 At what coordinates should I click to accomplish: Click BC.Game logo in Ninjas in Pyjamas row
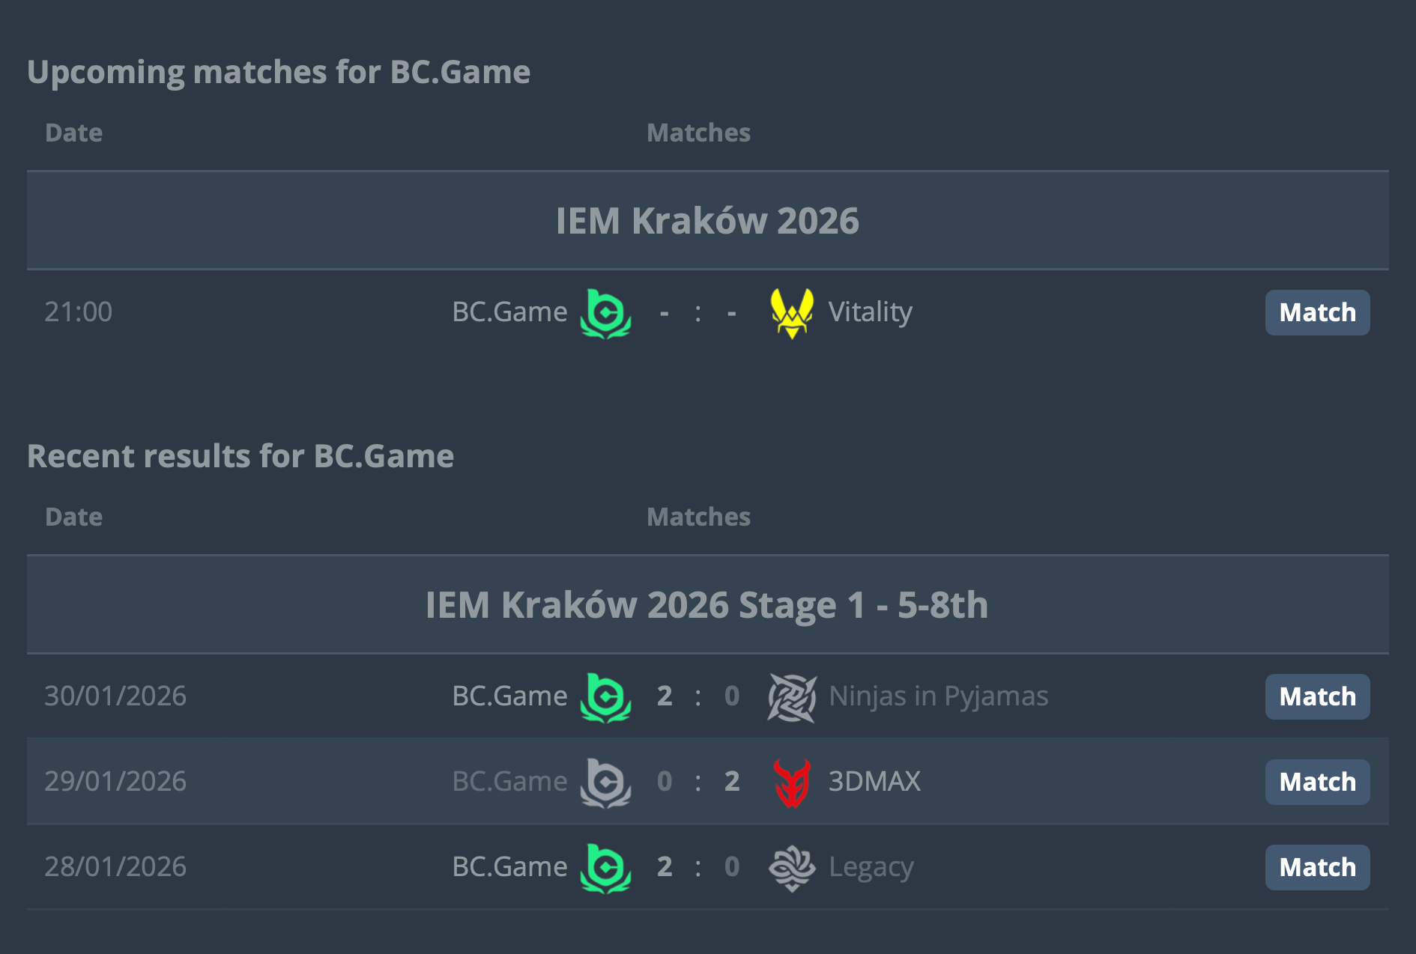[605, 697]
